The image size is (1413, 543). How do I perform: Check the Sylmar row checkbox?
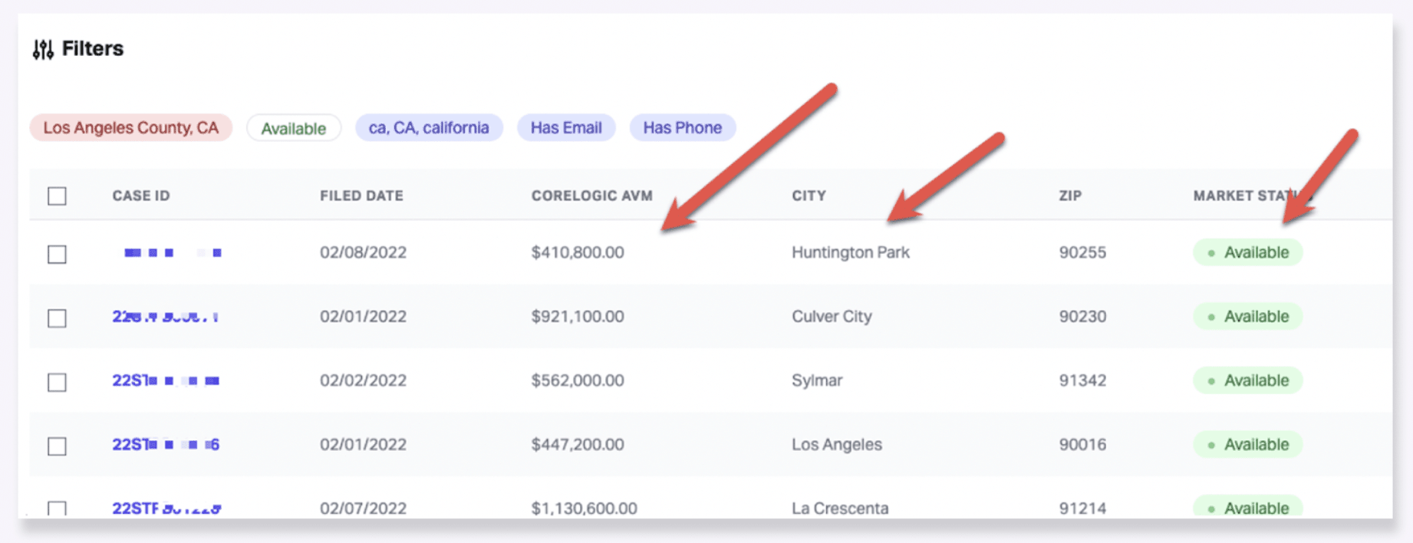pyautogui.click(x=57, y=382)
